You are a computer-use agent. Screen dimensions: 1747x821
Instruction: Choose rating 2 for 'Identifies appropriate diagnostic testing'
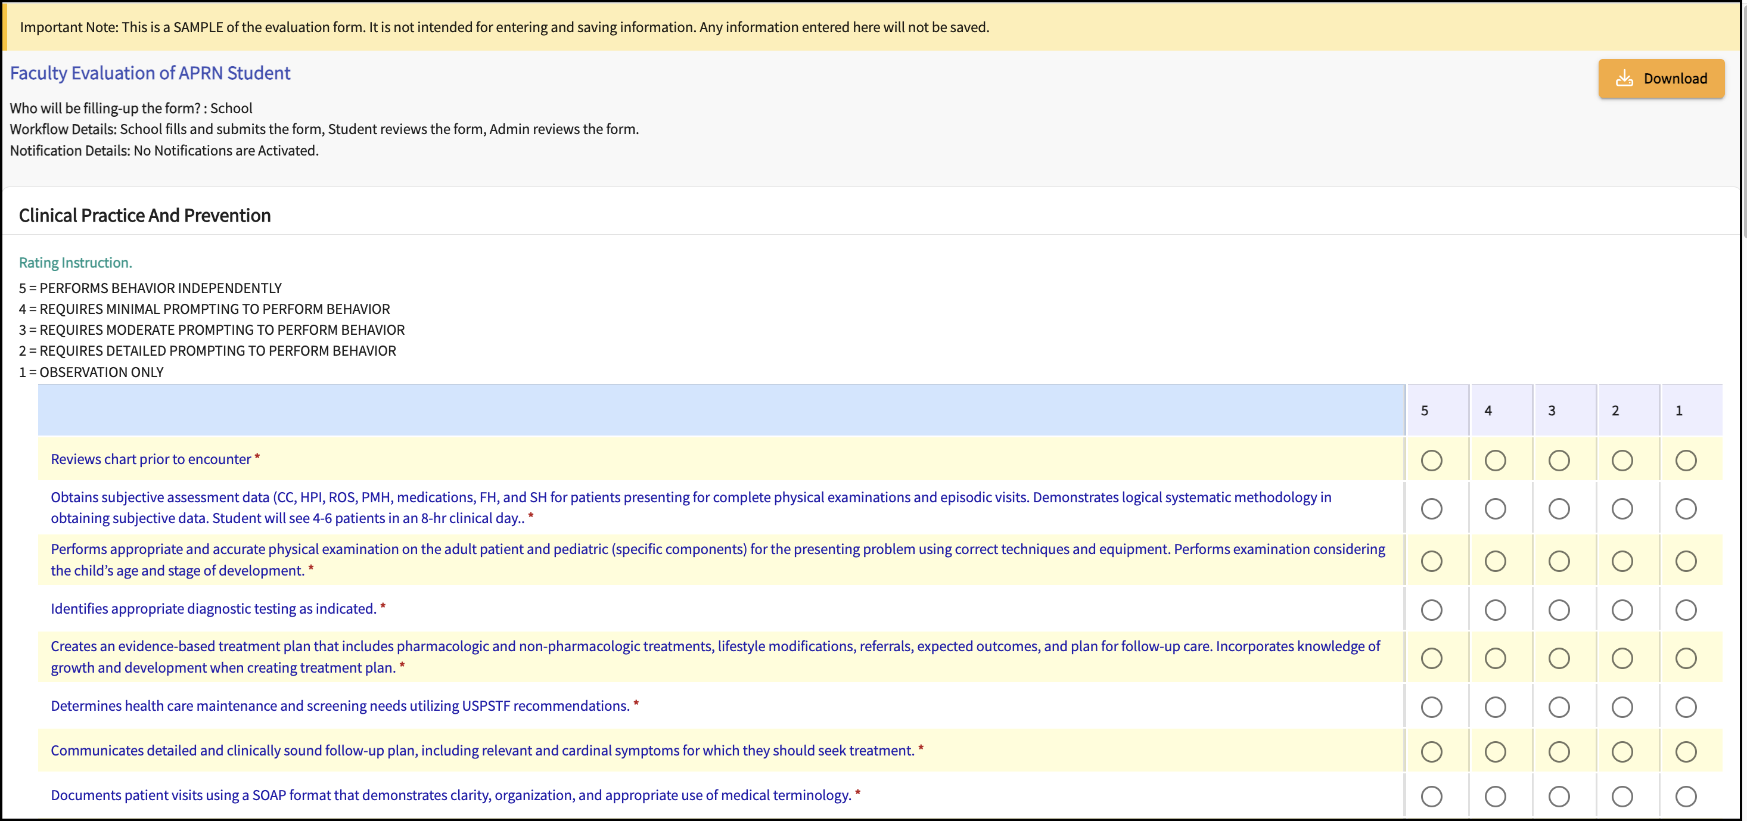pyautogui.click(x=1621, y=609)
